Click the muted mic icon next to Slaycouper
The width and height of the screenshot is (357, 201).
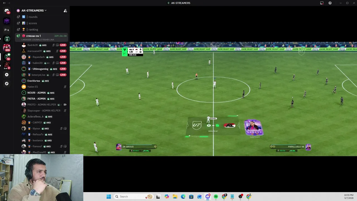[x=65, y=111]
